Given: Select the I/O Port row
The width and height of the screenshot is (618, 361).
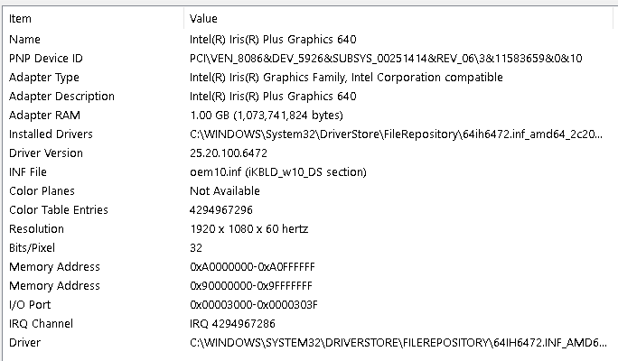Looking at the screenshot, I should pos(308,304).
